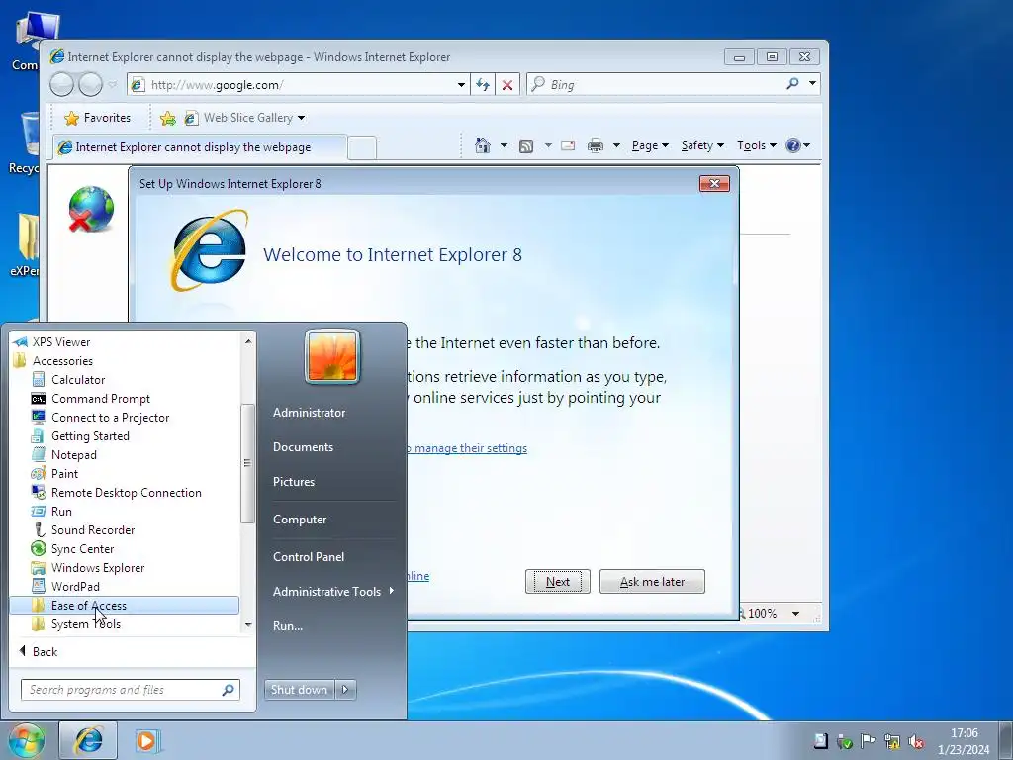
Task: Open the Tools menu
Action: 757,145
